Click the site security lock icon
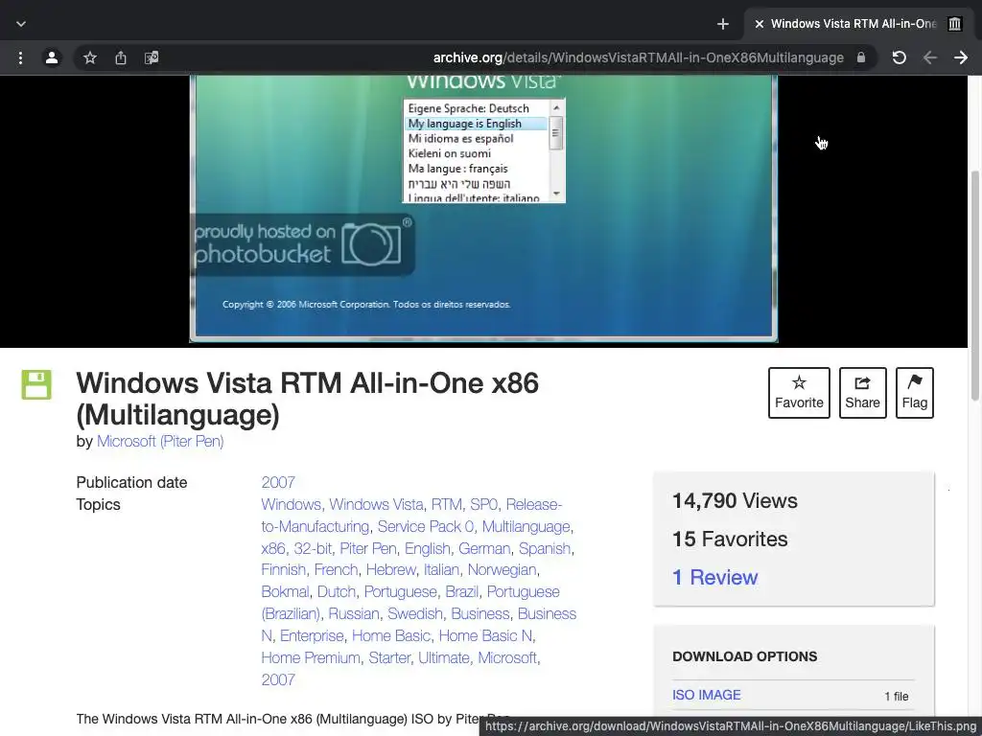Image resolution: width=982 pixels, height=736 pixels. (x=861, y=57)
